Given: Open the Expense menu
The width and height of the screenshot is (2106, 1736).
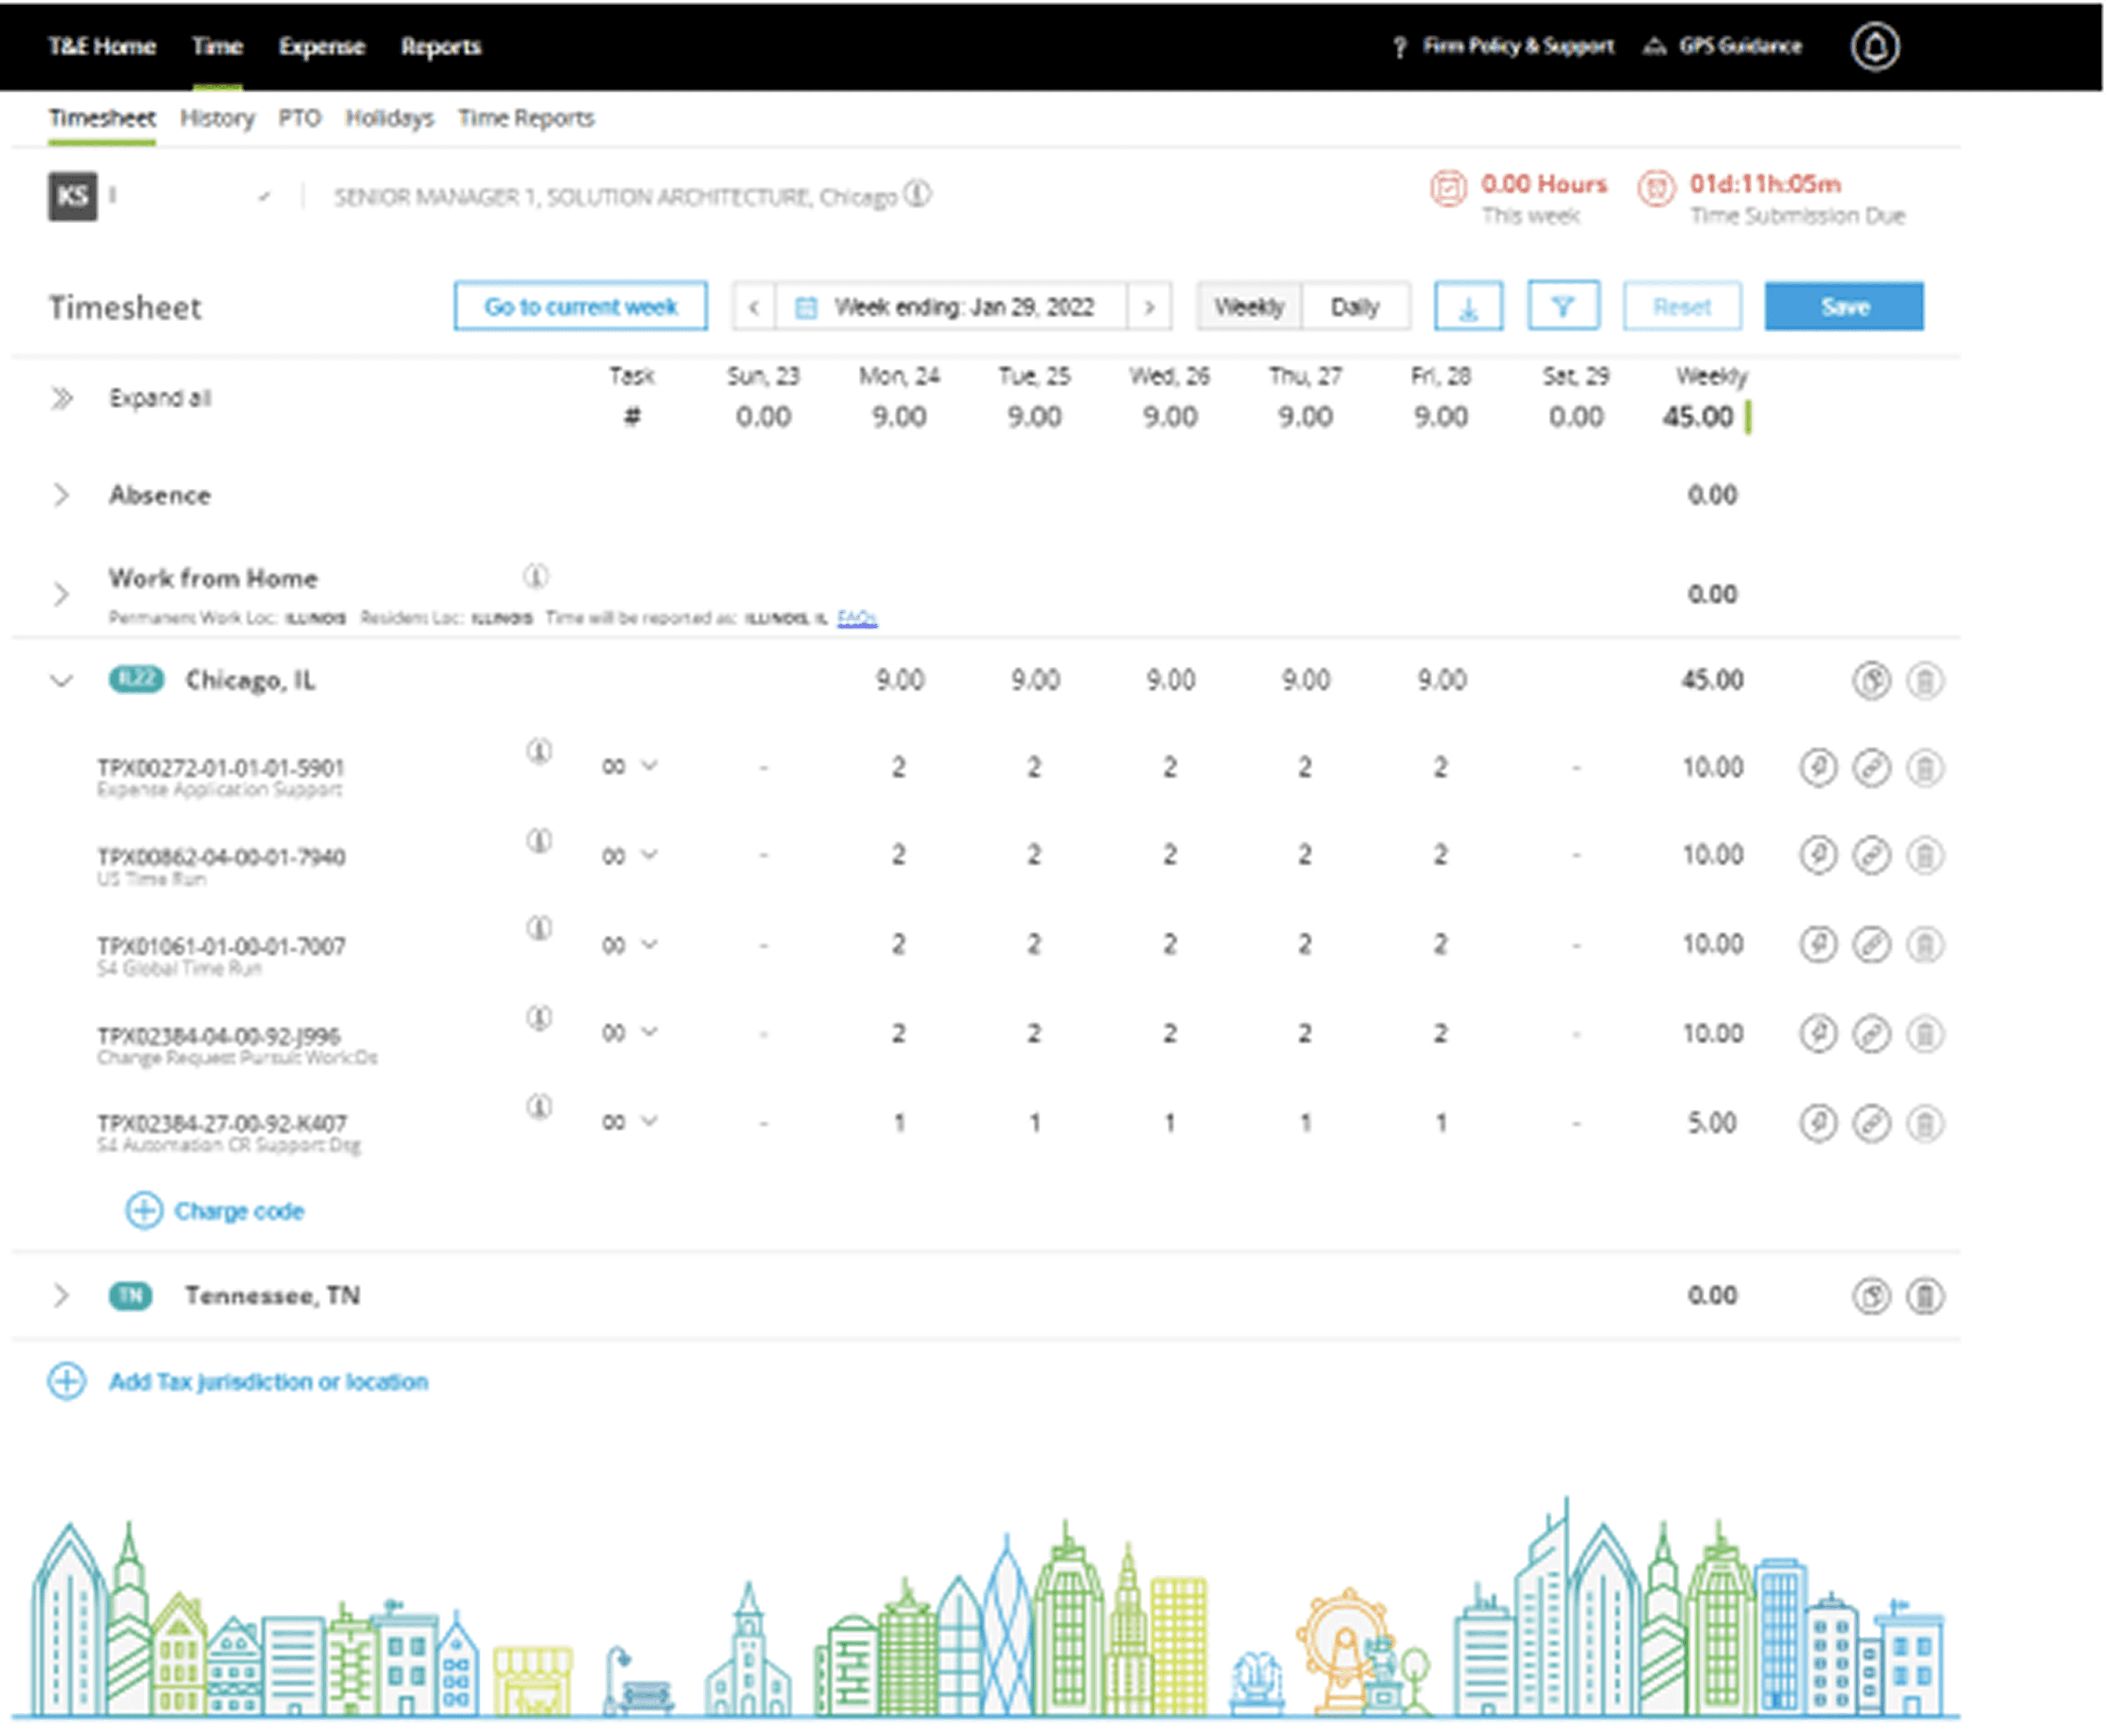Looking at the screenshot, I should tap(321, 46).
